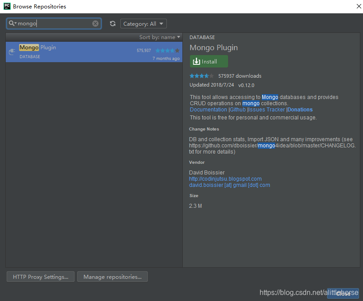This screenshot has height=301, width=363.
Task: Click the DATABASE tag in list row
Action: 30,56
